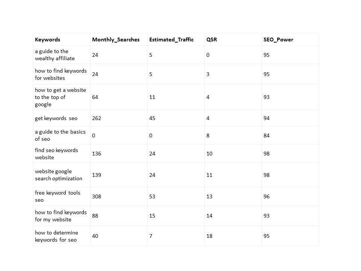The width and height of the screenshot is (361, 271).
Task: Select the QSR column header
Action: tap(212, 40)
